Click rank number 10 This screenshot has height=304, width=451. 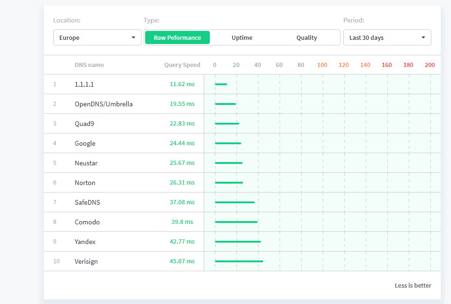click(x=56, y=261)
